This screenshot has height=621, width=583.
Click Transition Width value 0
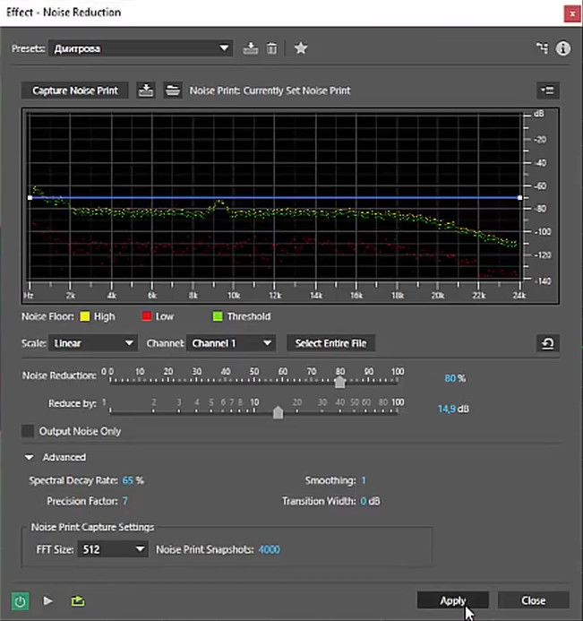coord(364,501)
